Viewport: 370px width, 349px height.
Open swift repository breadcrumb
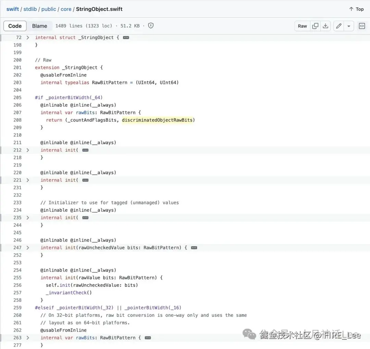(13, 9)
